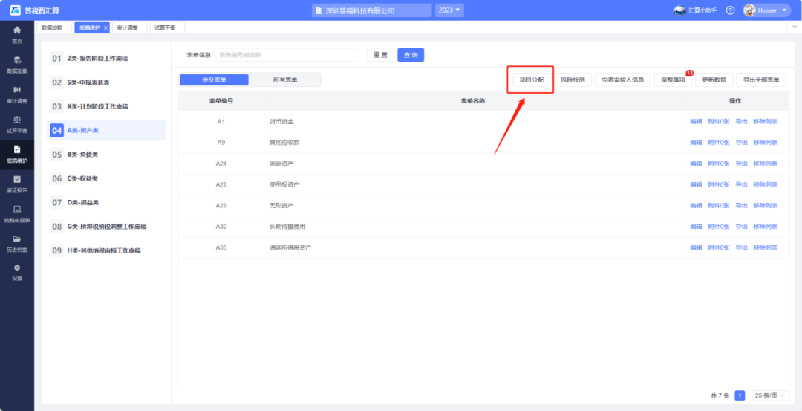Select 07 D类-损益类 category
Screen dimensions: 802x411
click(x=106, y=203)
